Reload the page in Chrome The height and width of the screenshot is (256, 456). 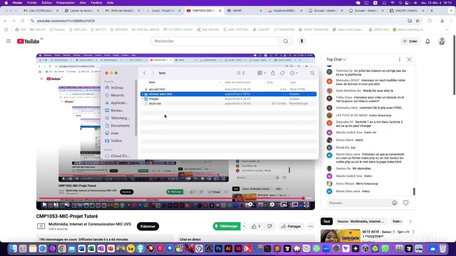(22, 21)
